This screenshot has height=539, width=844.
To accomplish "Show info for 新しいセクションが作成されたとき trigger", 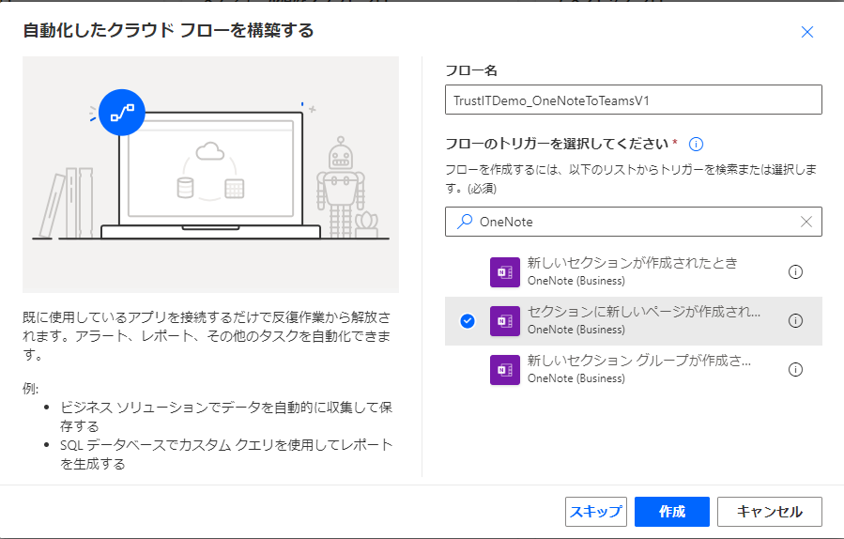I will point(795,271).
